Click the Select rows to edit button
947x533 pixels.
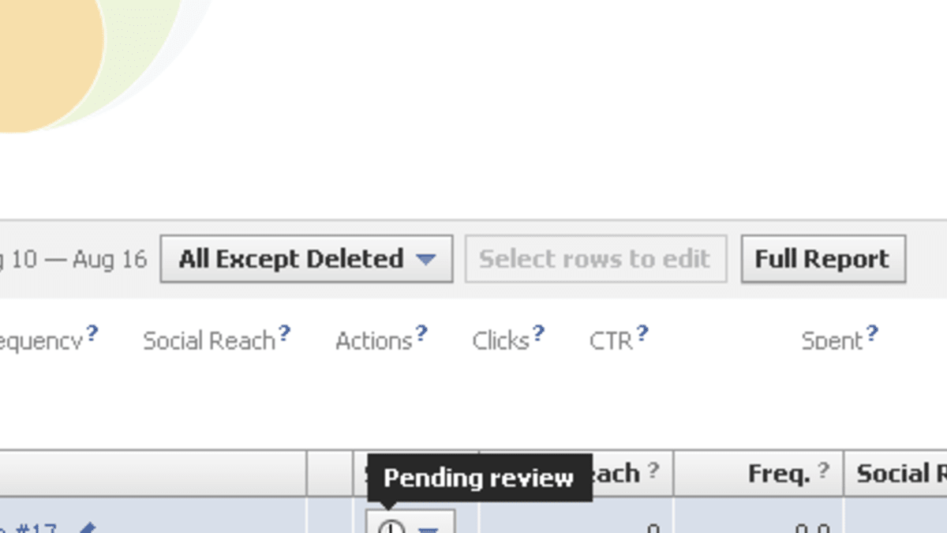[x=595, y=259]
